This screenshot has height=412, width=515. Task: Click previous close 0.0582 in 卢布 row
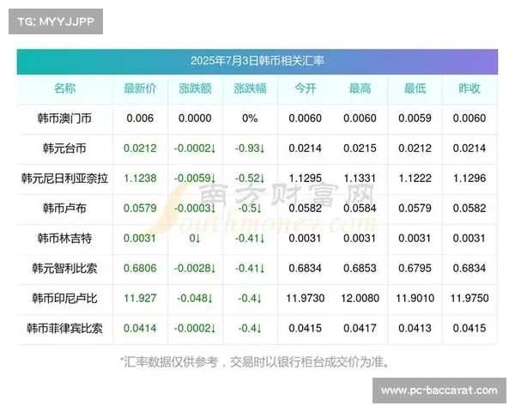[470, 209]
